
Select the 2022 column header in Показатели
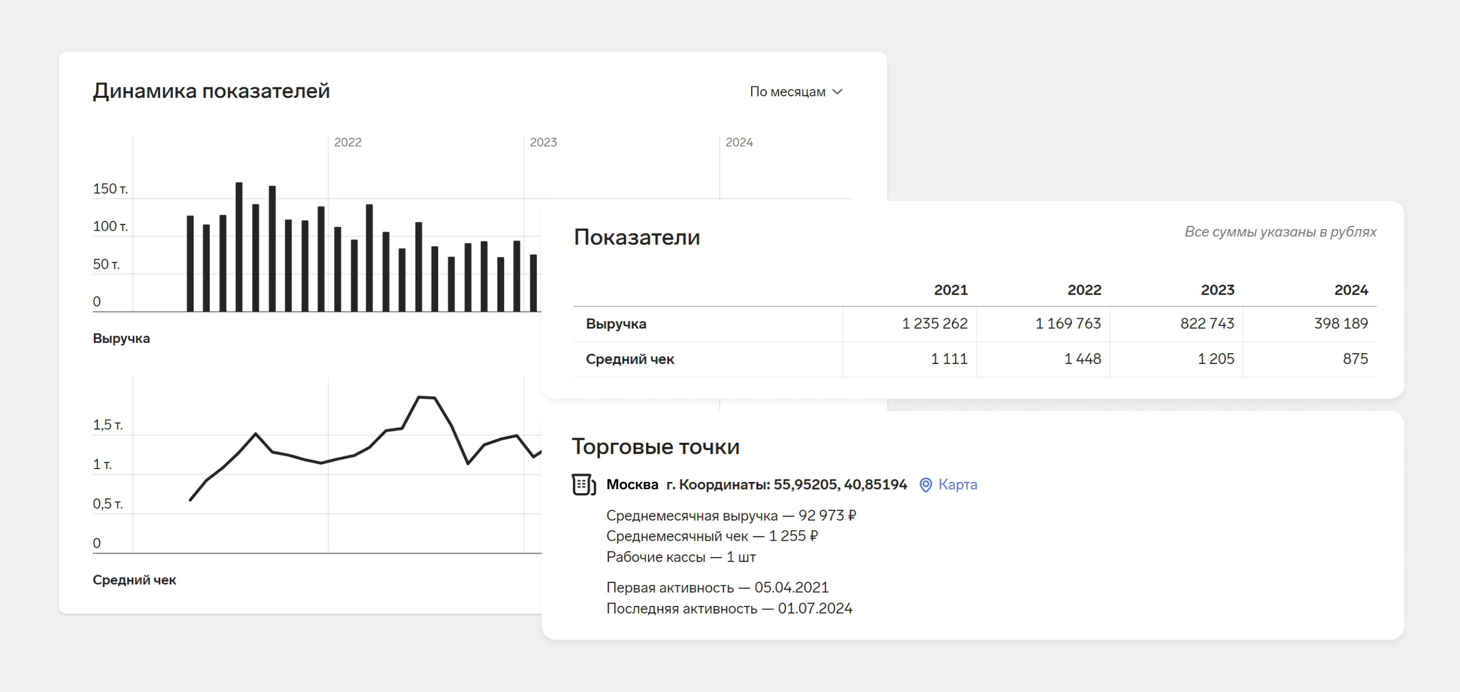click(x=1084, y=290)
